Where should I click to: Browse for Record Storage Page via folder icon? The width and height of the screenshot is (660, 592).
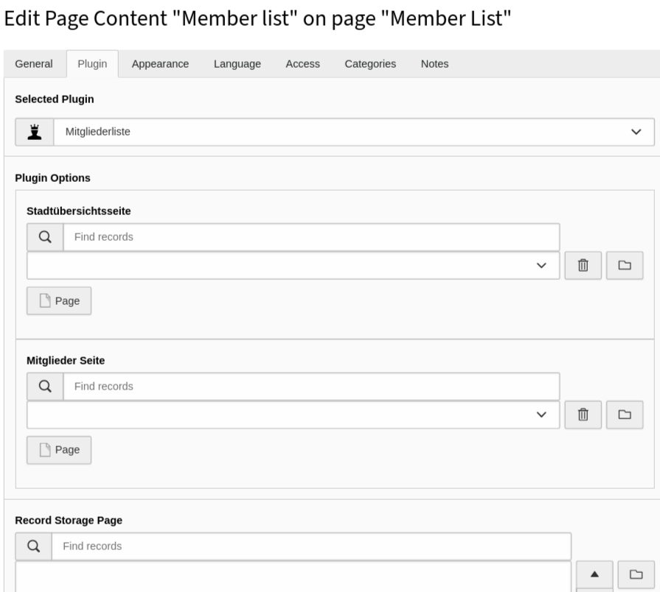click(x=636, y=574)
